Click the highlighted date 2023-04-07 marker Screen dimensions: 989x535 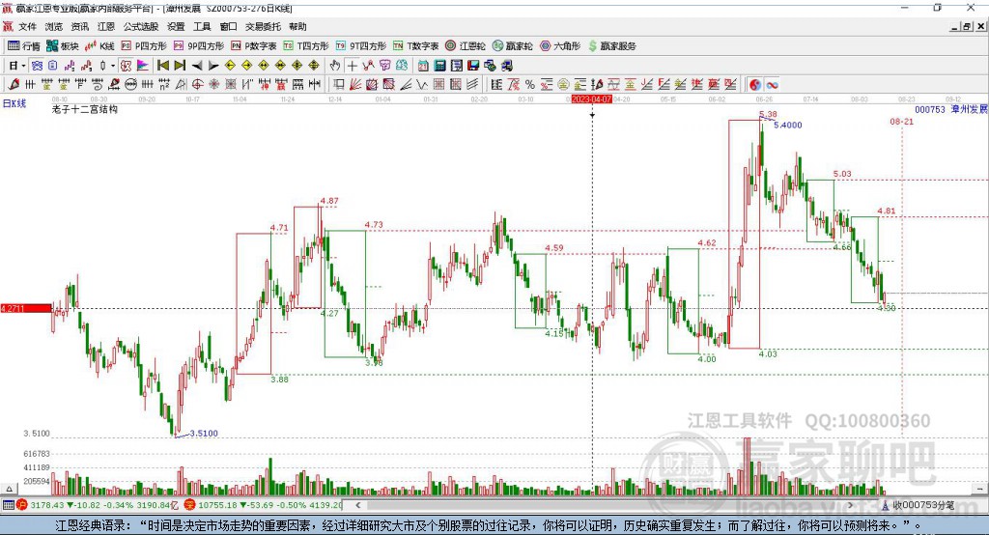tap(592, 99)
